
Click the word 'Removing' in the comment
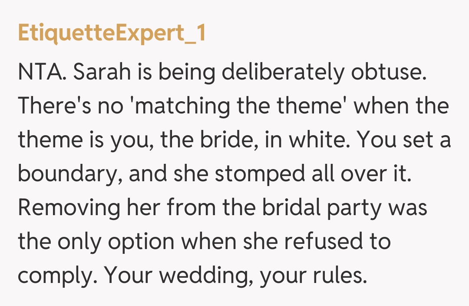[69, 208]
